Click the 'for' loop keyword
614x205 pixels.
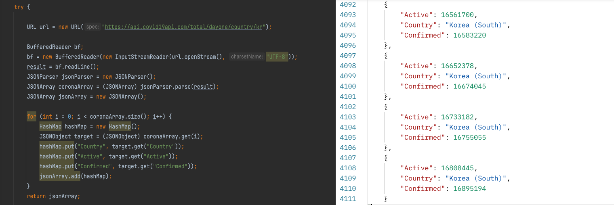32,117
